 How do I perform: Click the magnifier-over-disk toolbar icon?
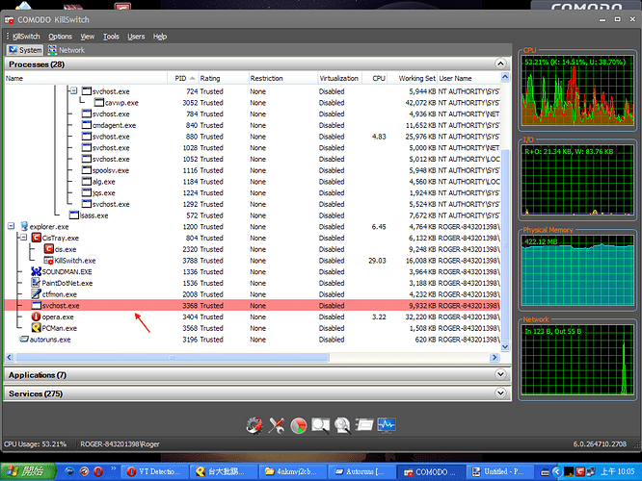342,425
